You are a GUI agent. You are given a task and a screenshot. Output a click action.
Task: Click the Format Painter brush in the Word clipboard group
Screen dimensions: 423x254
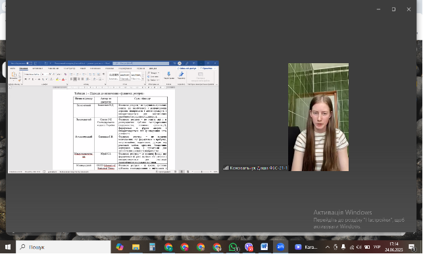[20, 80]
